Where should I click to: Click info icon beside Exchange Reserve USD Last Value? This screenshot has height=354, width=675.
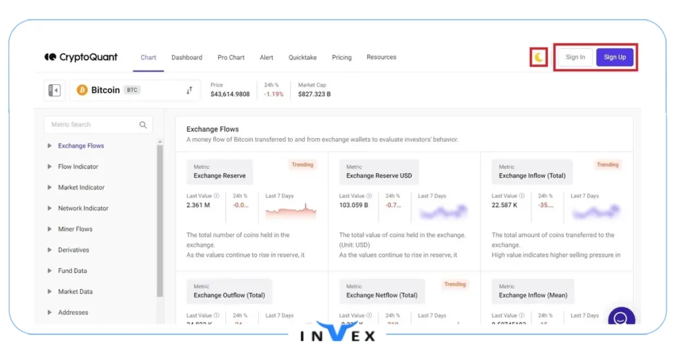pyautogui.click(x=369, y=196)
